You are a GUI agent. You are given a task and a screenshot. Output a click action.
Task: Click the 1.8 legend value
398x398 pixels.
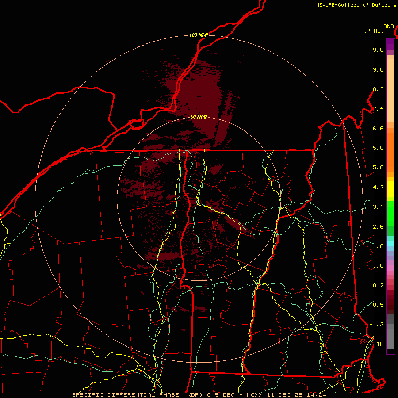pyautogui.click(x=378, y=246)
